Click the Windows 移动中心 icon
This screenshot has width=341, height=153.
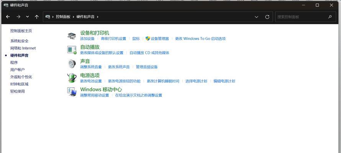pos(72,92)
